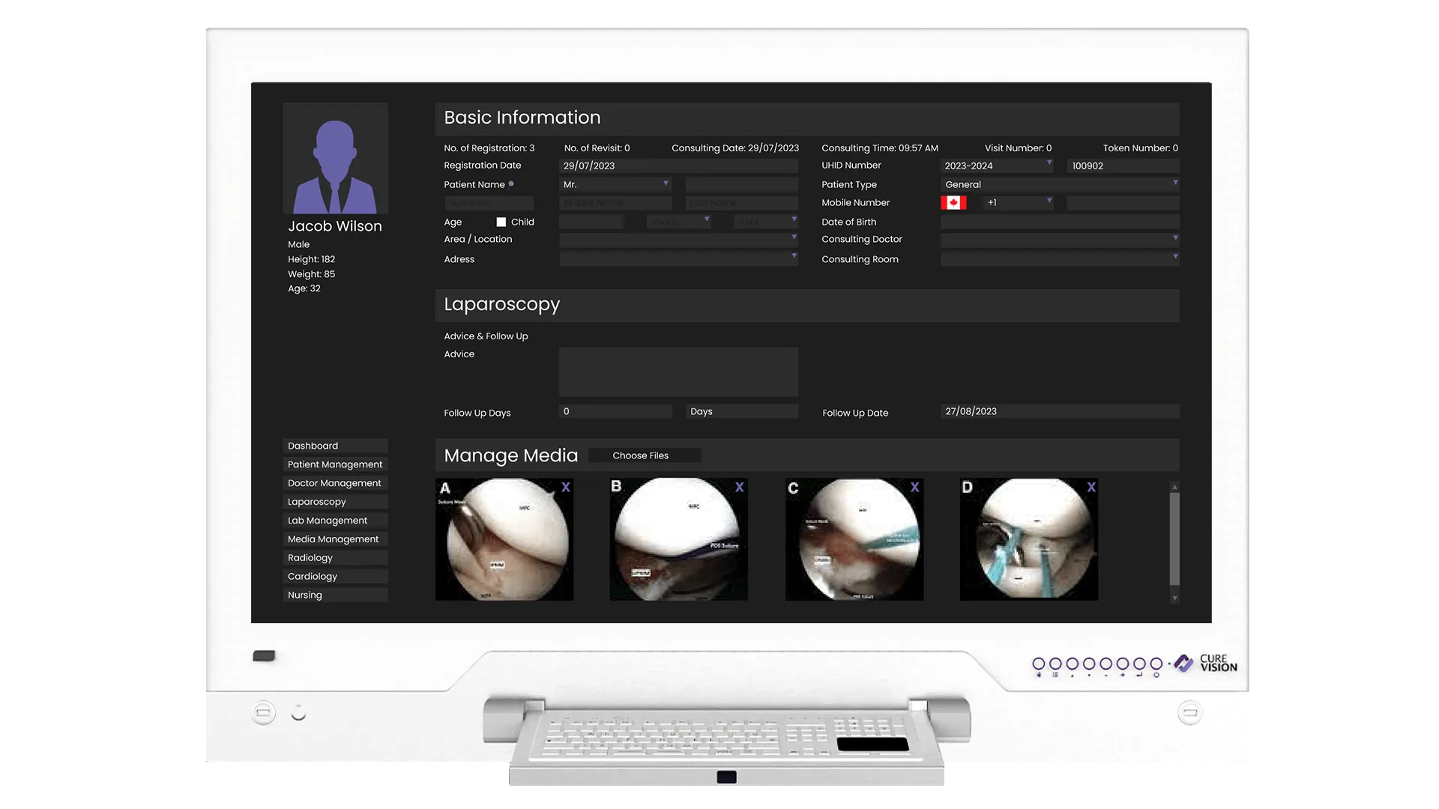1439x809 pixels.
Task: Click the 'Consulting Time: 09:57 AM' text
Action: click(880, 148)
